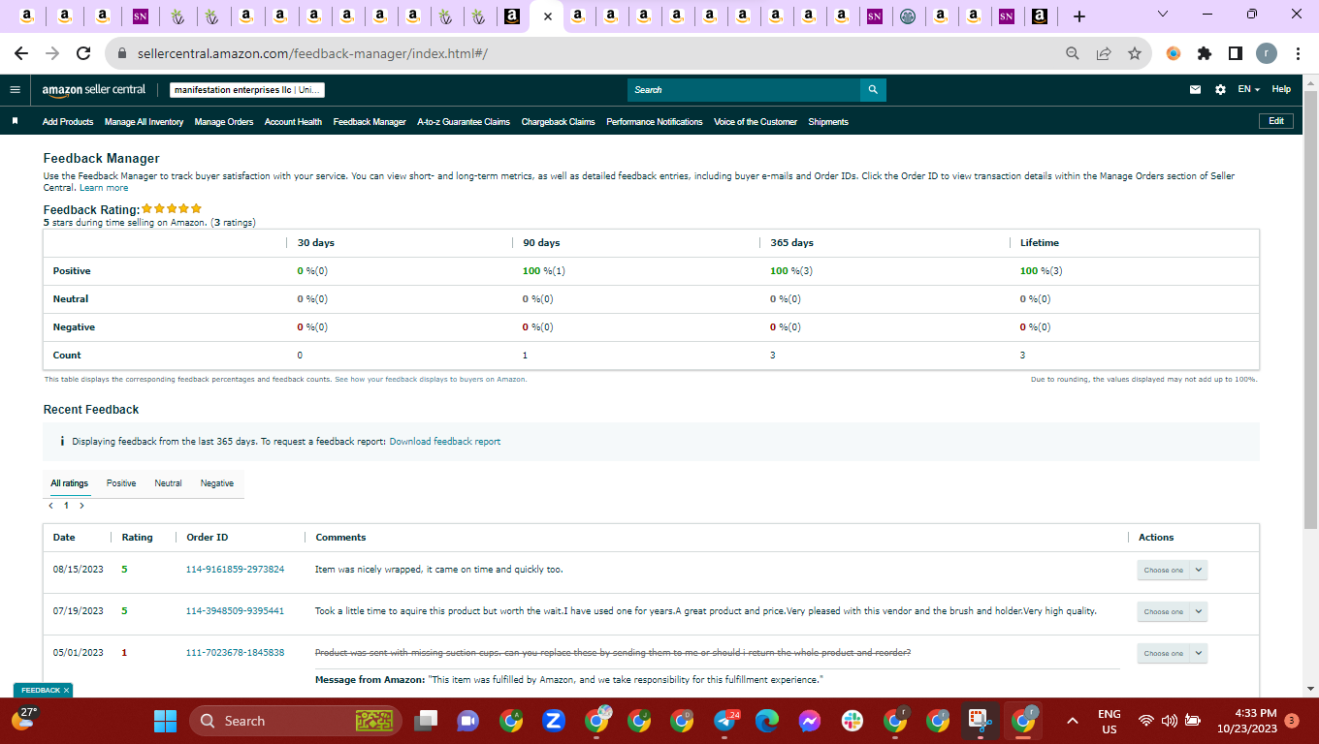
Task: Share this page from the address bar
Action: point(1104,53)
